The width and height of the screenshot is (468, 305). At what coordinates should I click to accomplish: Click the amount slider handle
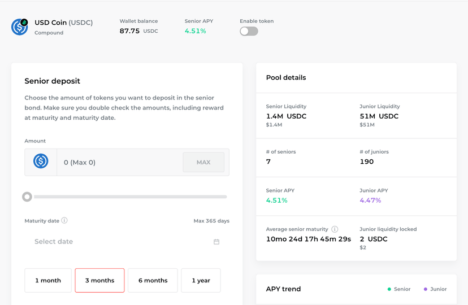[x=27, y=197]
